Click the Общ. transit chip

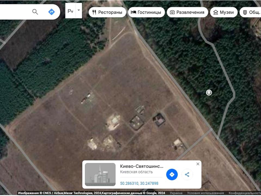pyautogui.click(x=251, y=12)
